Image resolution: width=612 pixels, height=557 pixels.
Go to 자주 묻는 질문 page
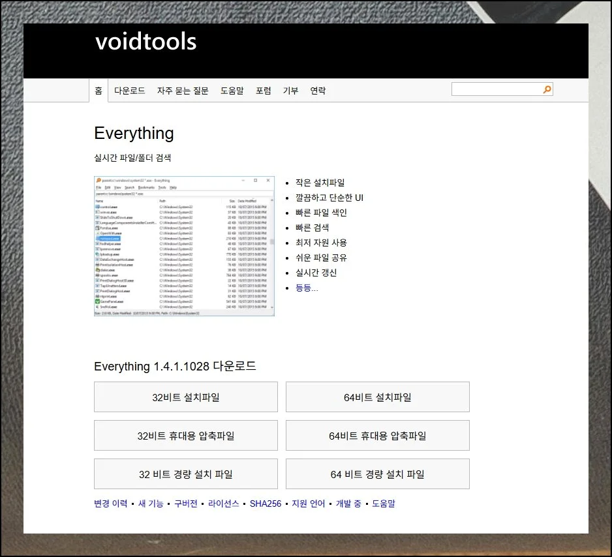click(x=183, y=91)
